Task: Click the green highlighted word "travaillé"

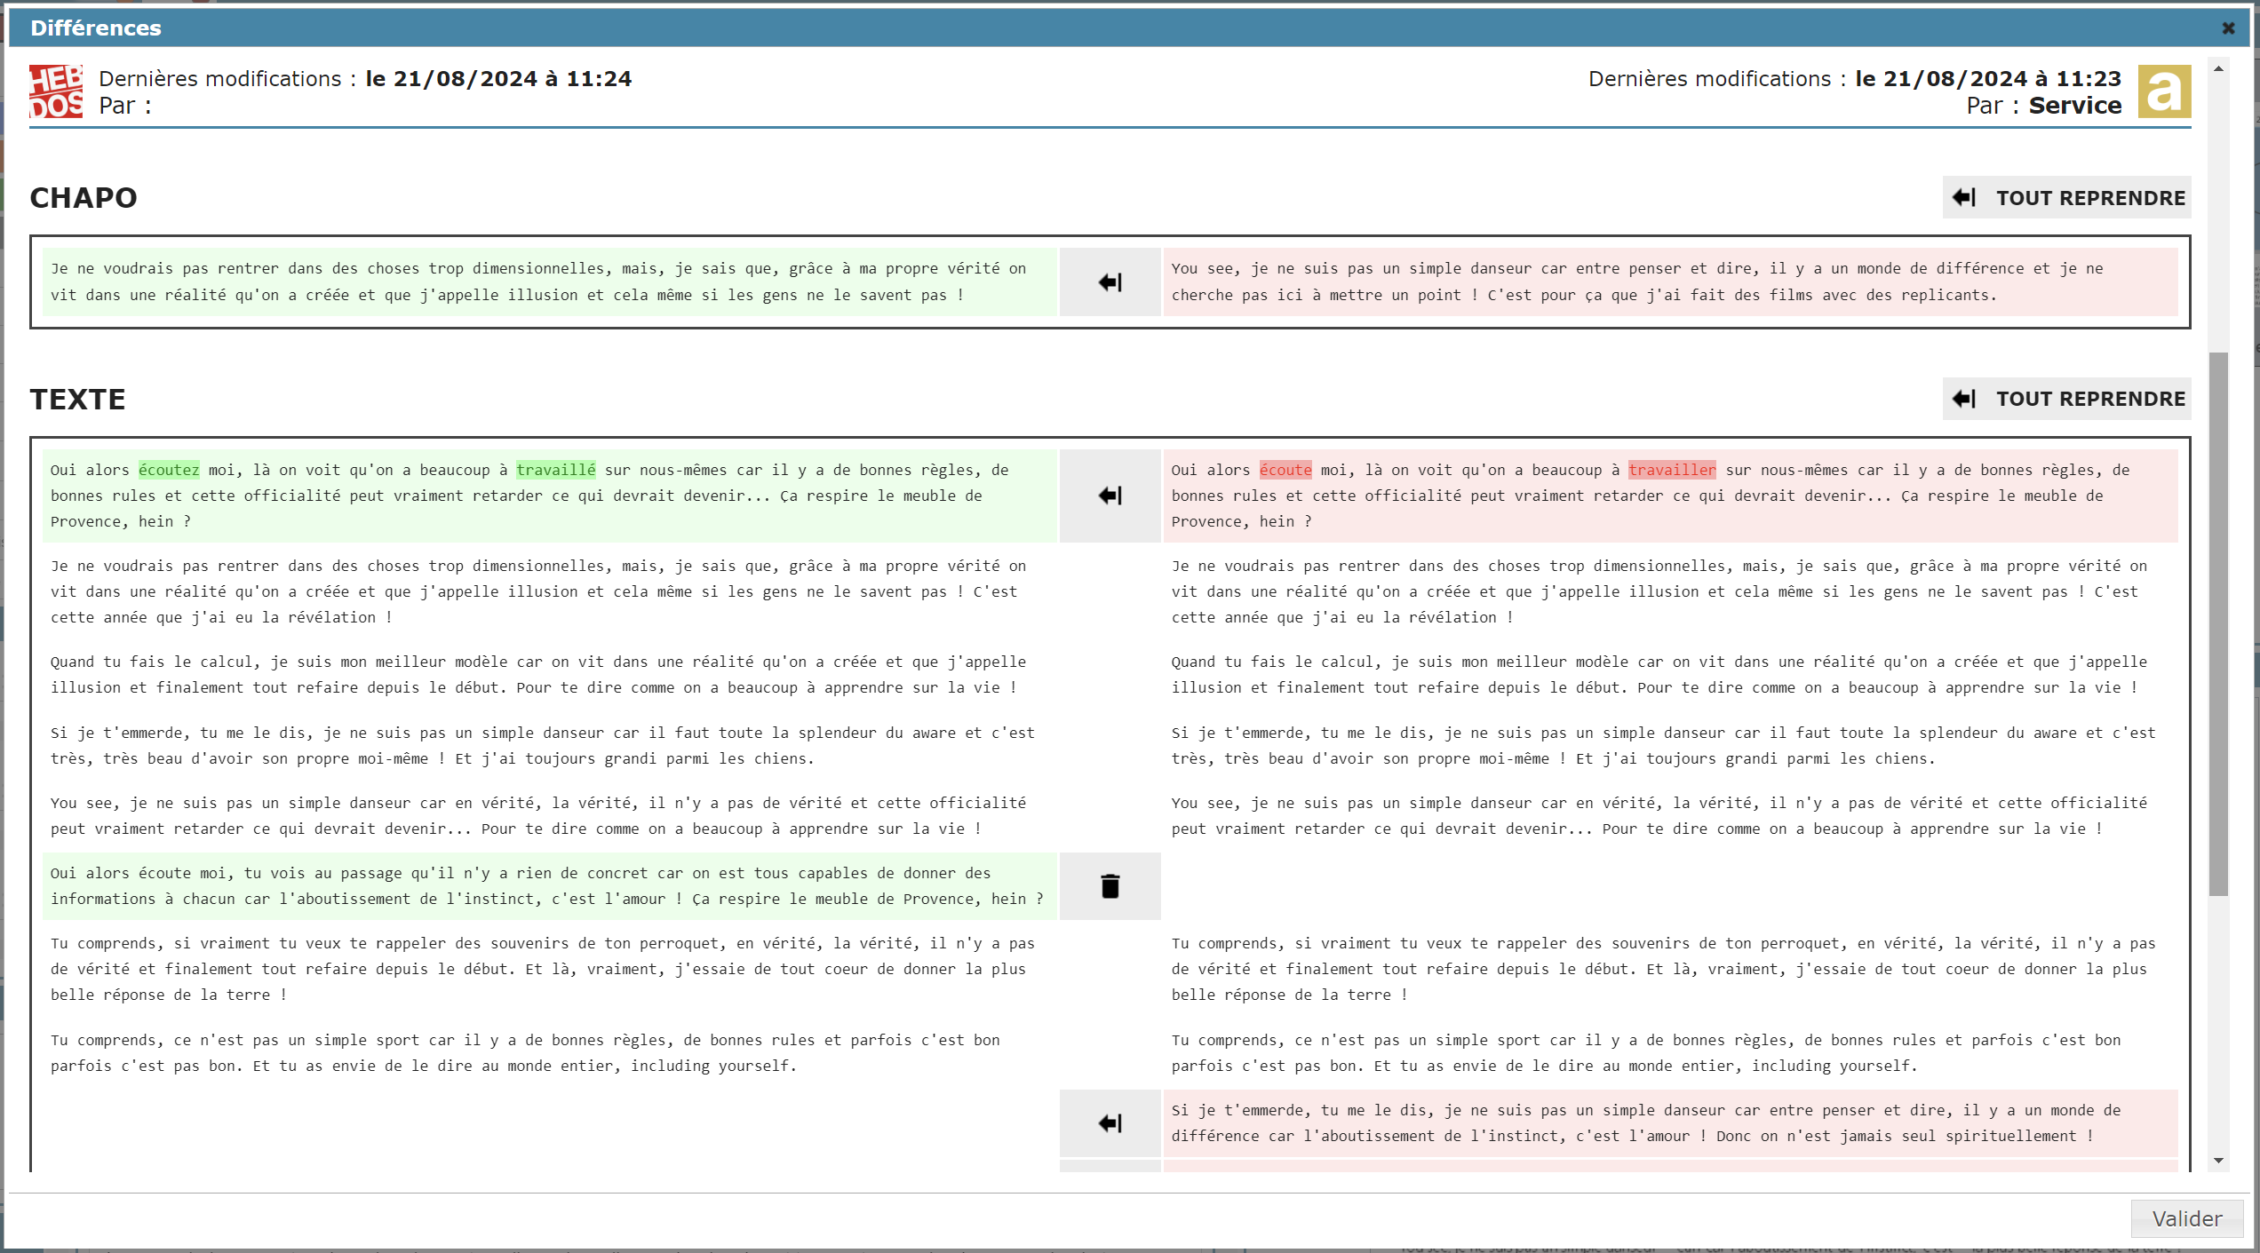Action: click(556, 470)
